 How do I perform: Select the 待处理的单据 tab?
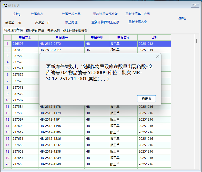[14, 30]
